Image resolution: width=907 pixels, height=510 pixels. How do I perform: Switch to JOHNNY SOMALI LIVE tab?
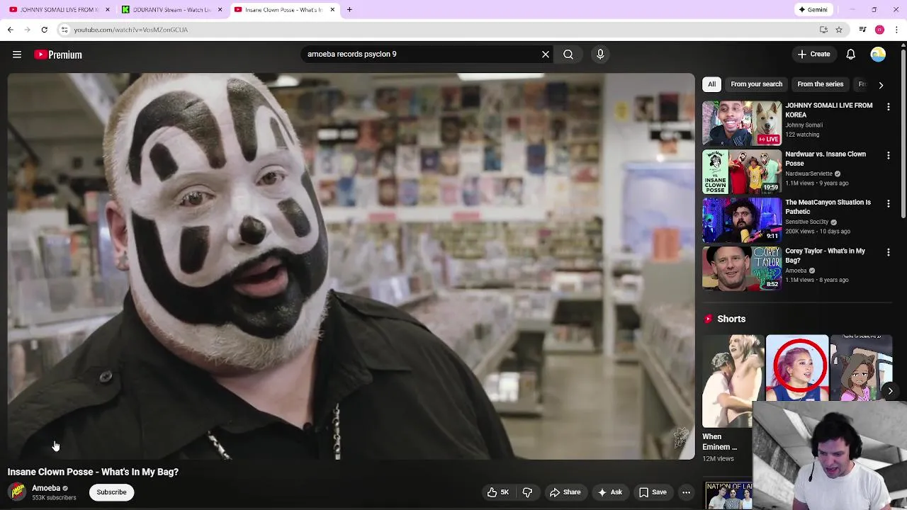pos(60,9)
